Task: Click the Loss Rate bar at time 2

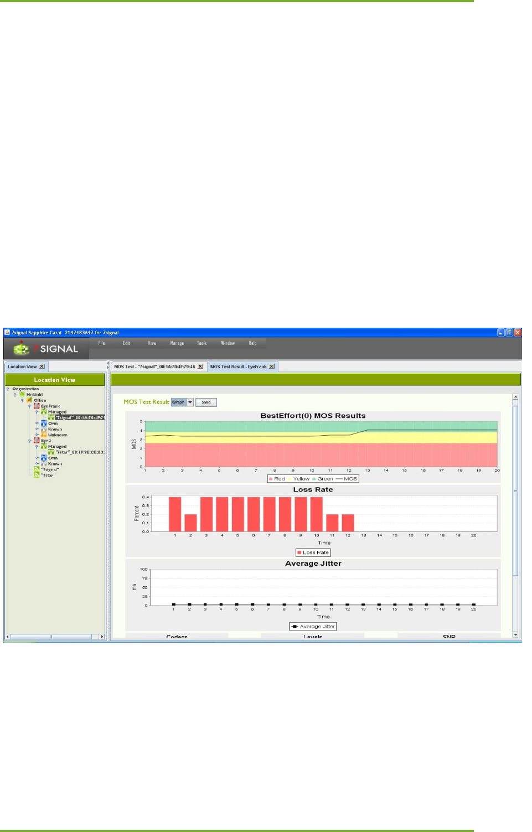Action: (190, 523)
